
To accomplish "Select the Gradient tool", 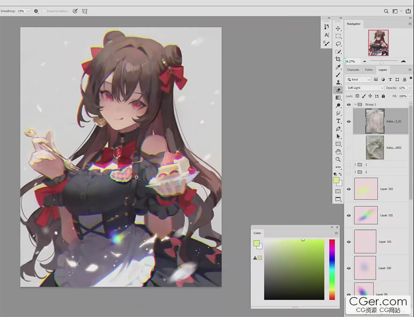I will coord(338,98).
